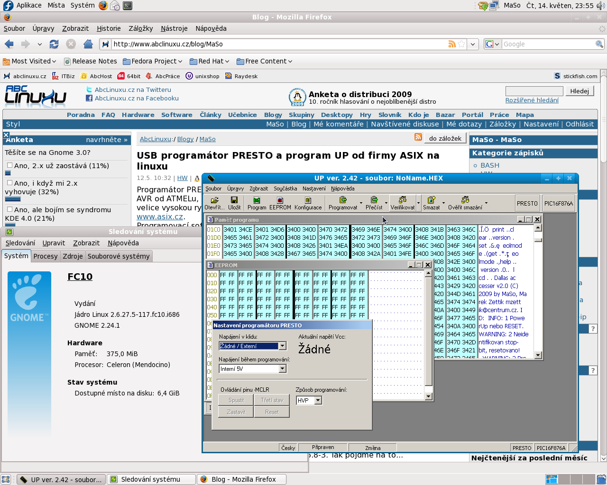Open Fedora Project bookmarks folder
Viewport: 607px width, 485px height.
(x=153, y=61)
